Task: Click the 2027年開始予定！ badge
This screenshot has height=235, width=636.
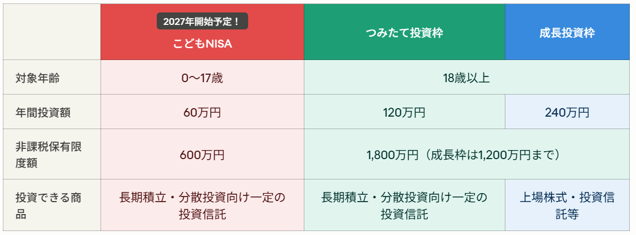Action: pyautogui.click(x=202, y=22)
